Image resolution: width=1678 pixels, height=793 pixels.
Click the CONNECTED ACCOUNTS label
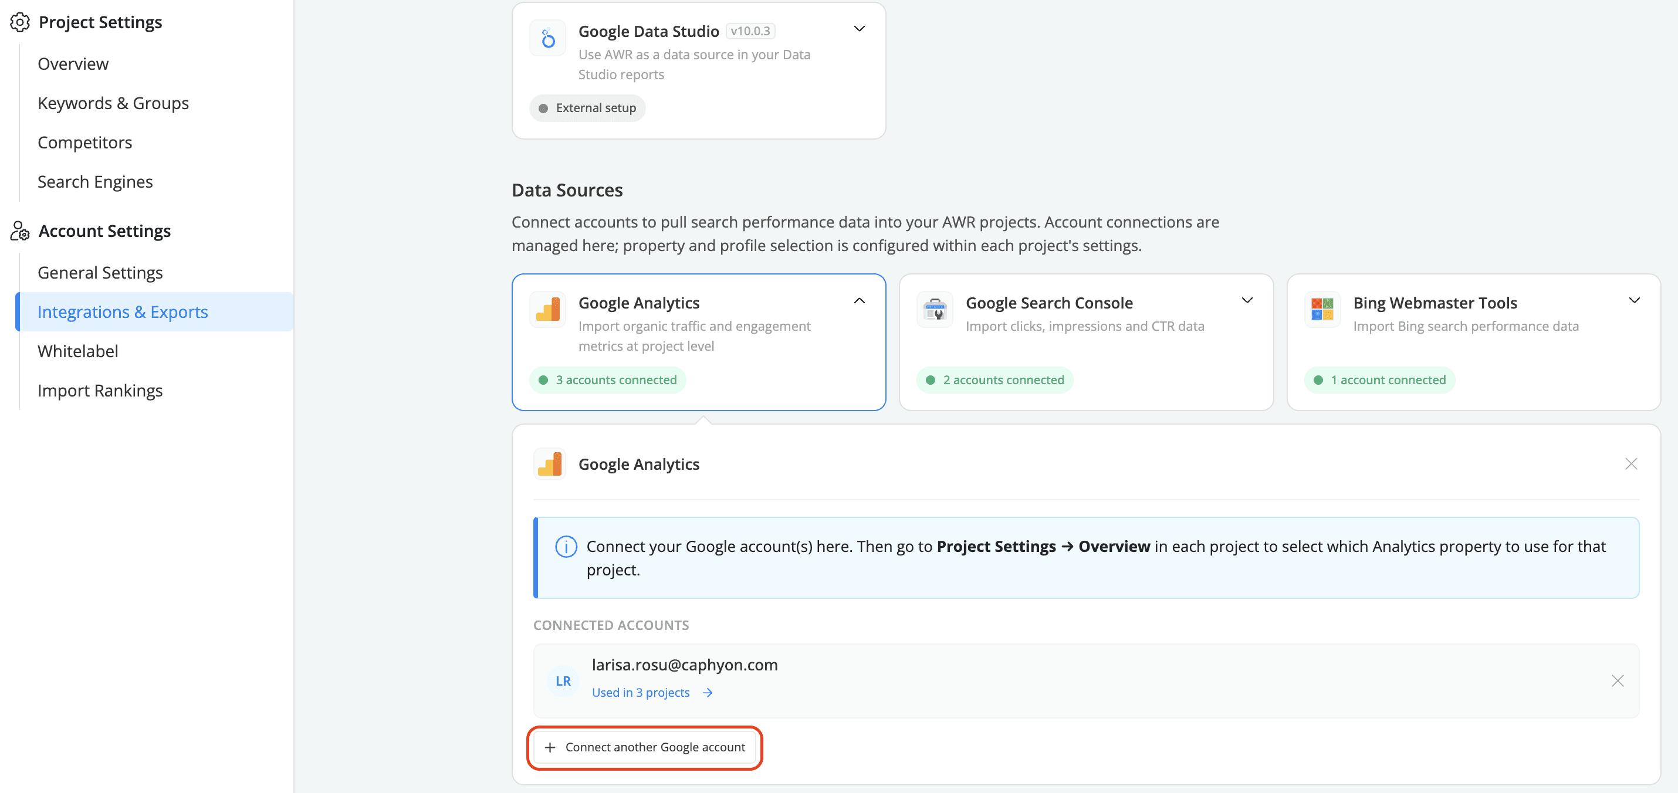point(611,625)
